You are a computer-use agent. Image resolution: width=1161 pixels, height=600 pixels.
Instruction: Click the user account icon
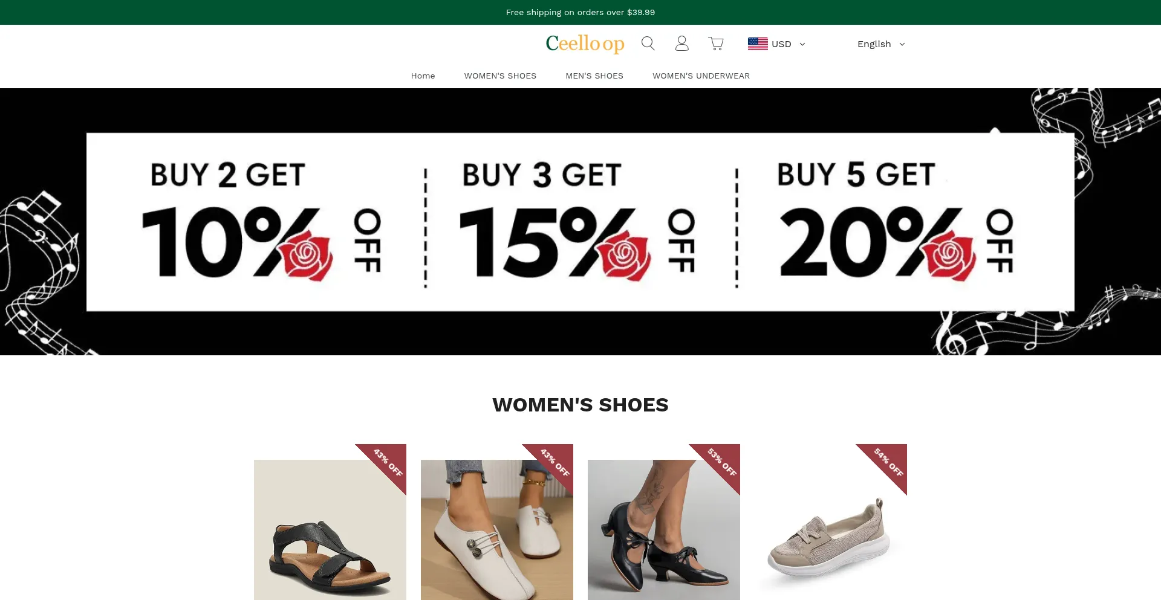pos(681,44)
